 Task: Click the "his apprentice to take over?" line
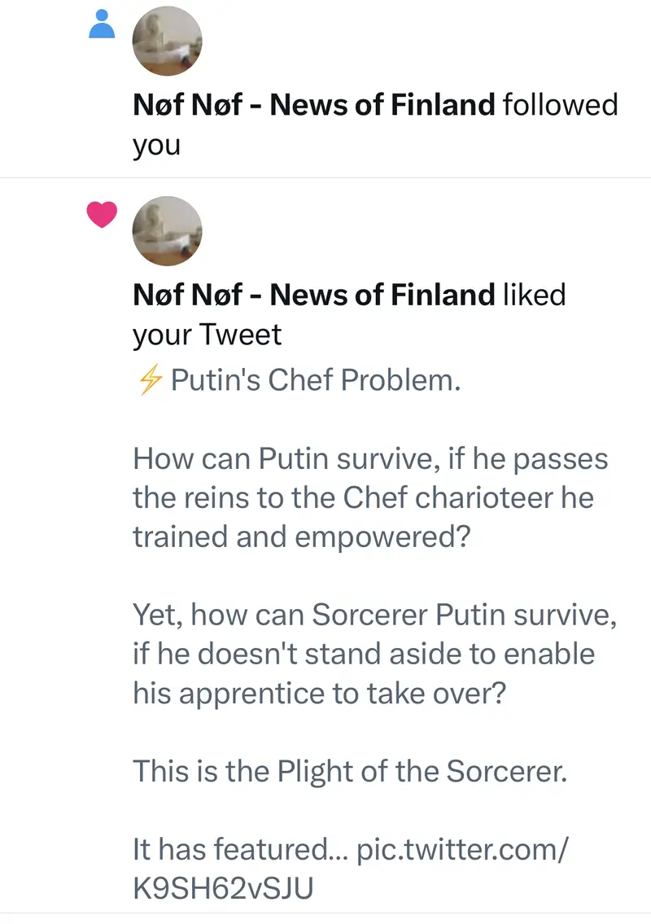pos(325,693)
